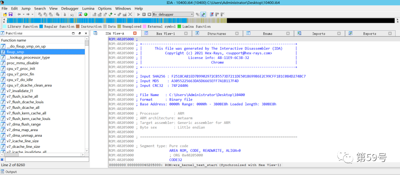Open the forward-jump history dropdown arrow
Viewport: 400px width, 175px height.
(x=32, y=14)
